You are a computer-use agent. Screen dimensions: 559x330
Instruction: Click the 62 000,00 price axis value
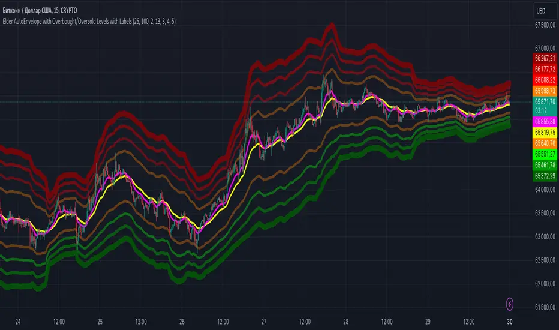[x=545, y=284]
